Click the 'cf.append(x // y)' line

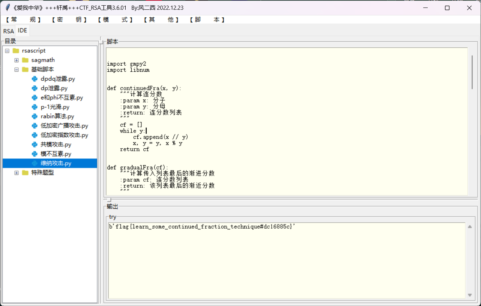pyautogui.click(x=161, y=137)
